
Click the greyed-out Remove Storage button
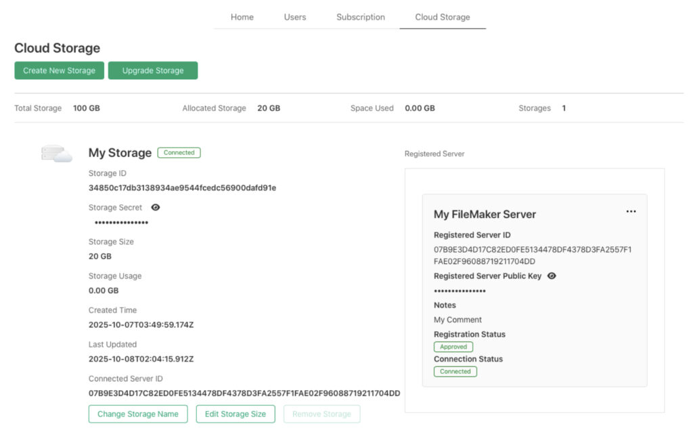click(x=321, y=414)
